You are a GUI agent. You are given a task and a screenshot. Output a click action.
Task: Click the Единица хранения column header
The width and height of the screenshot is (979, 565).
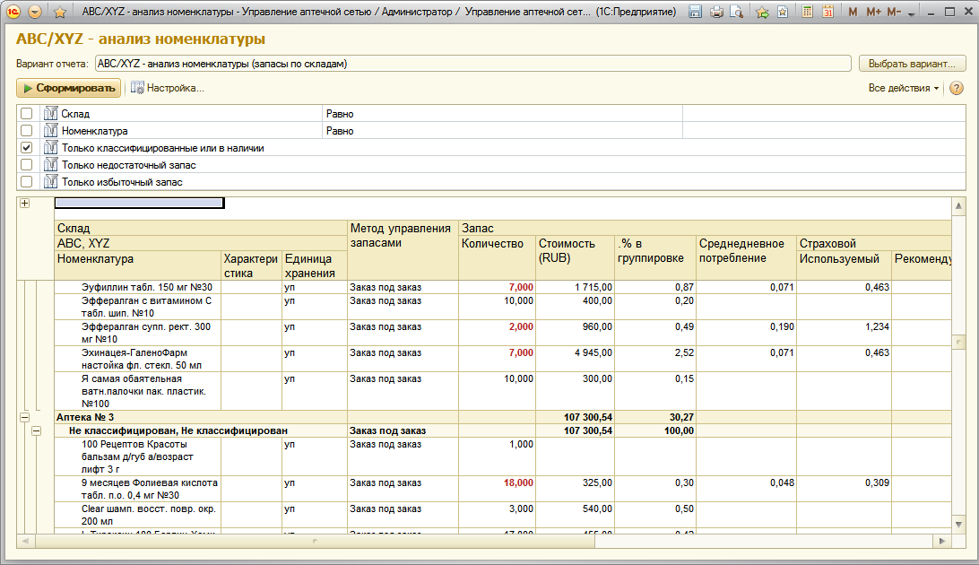tap(314, 265)
